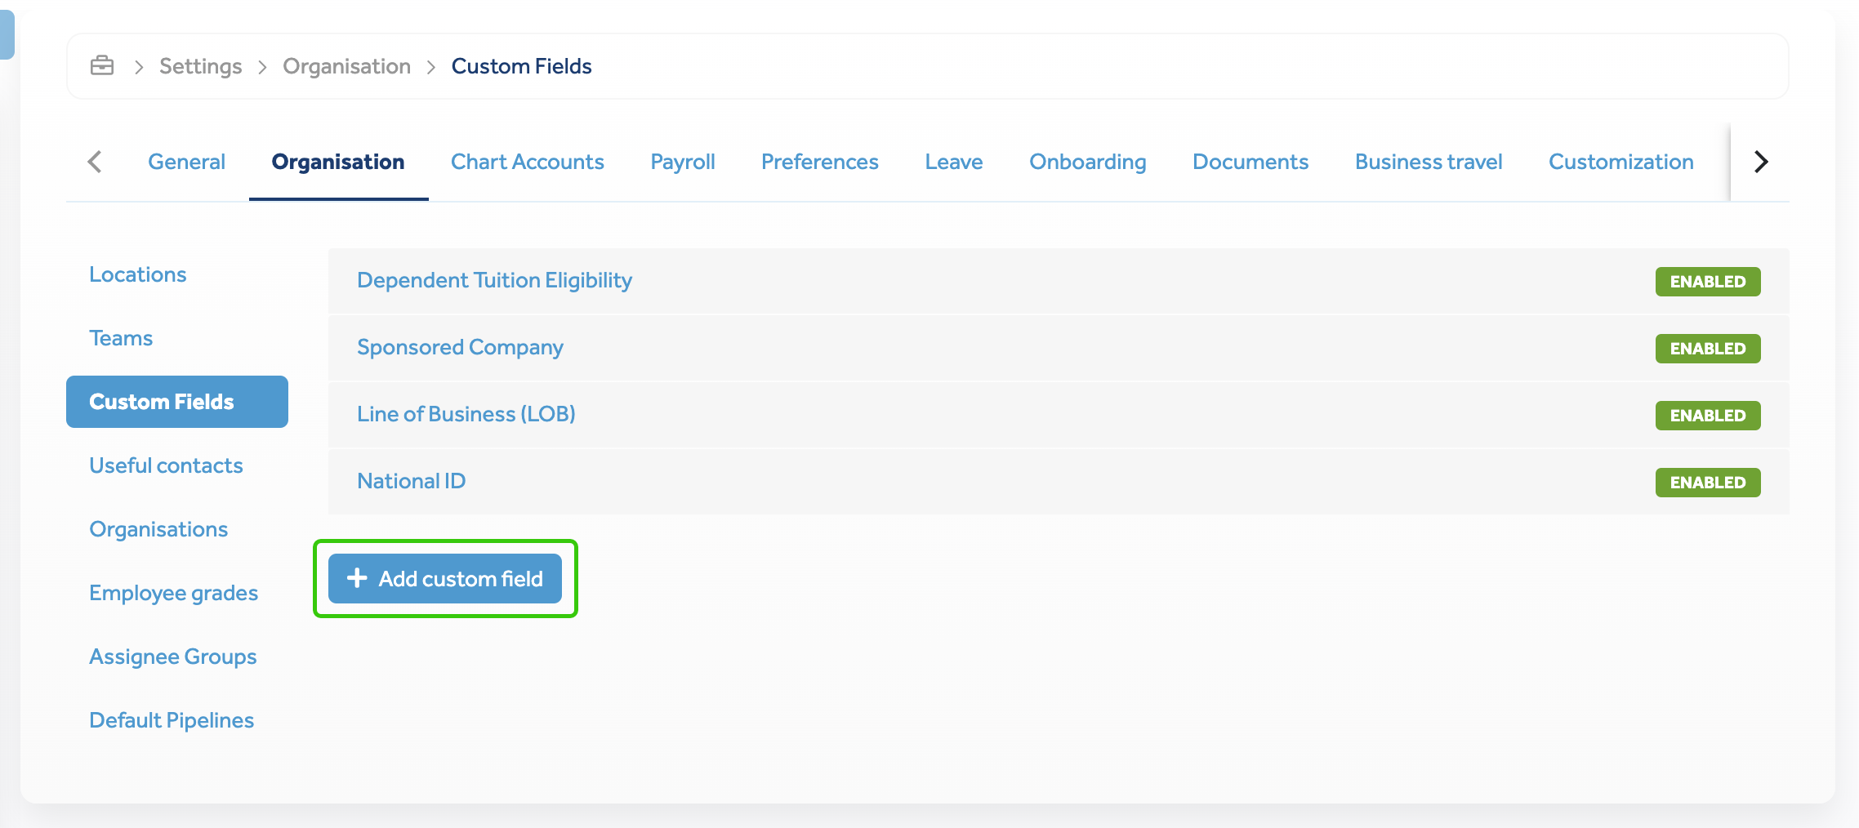Click ENABLED badge for Dependent Tuition Eligibility

pyautogui.click(x=1707, y=282)
